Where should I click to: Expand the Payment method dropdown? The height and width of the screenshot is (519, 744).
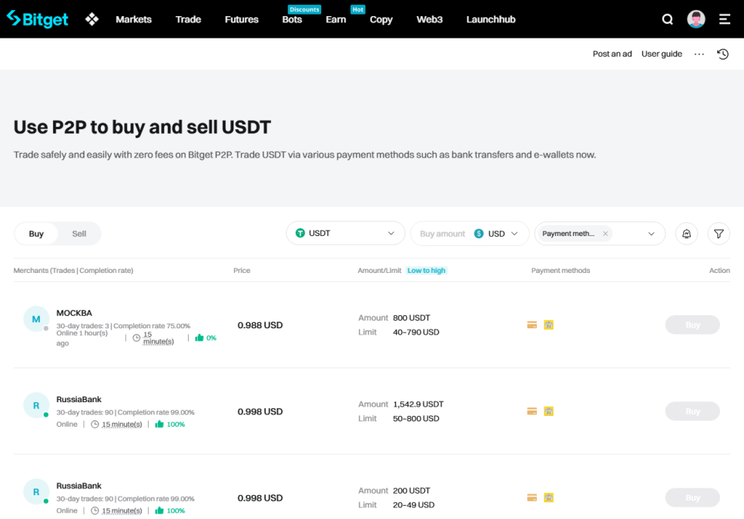[x=651, y=234]
